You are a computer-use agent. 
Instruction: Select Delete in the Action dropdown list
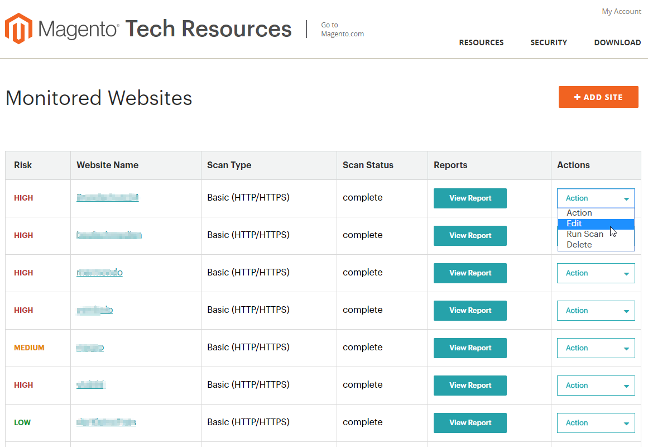click(579, 245)
